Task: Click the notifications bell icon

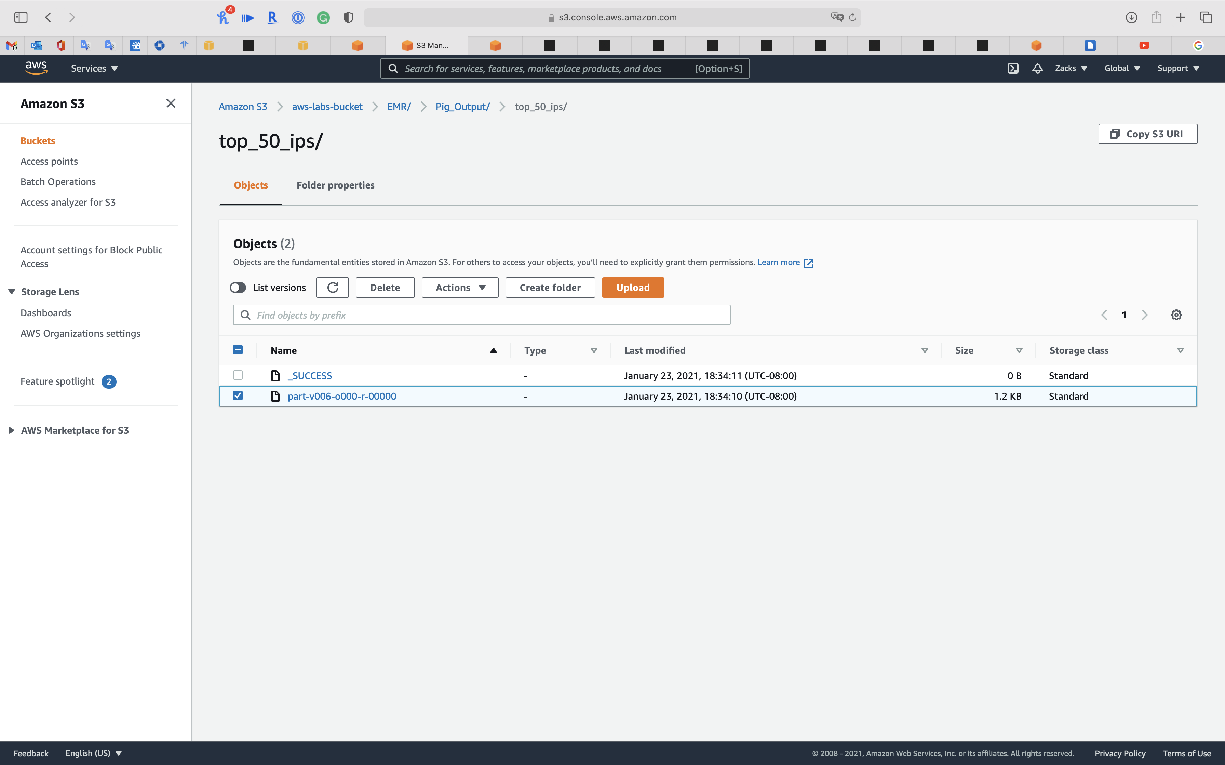Action: (1037, 68)
